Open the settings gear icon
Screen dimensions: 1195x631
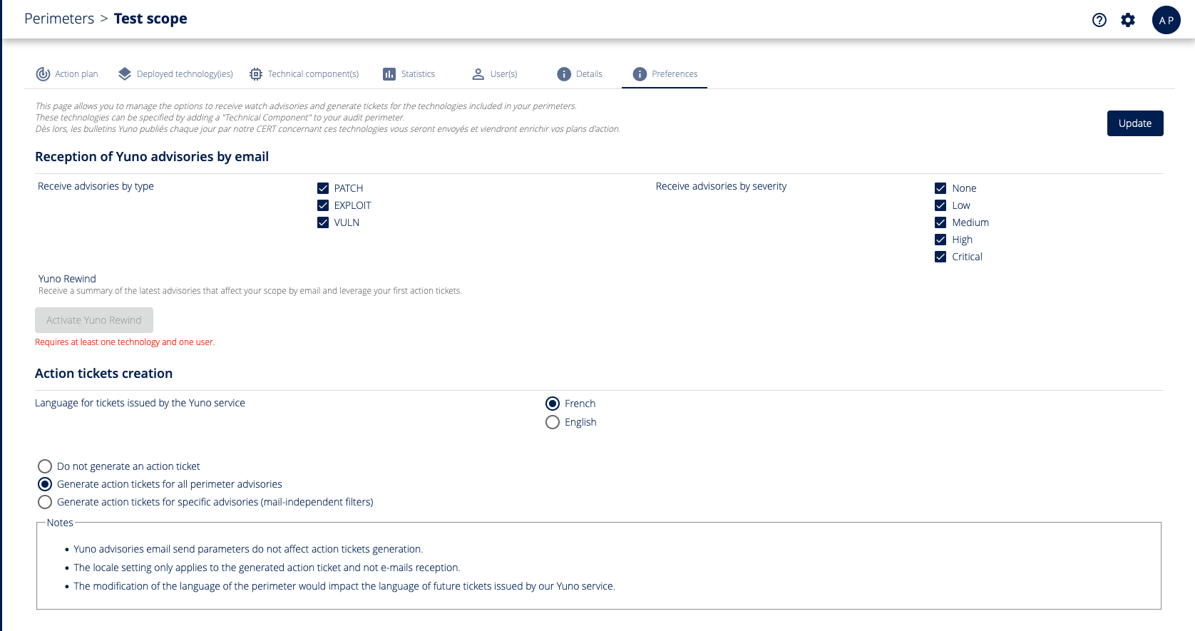pos(1128,20)
